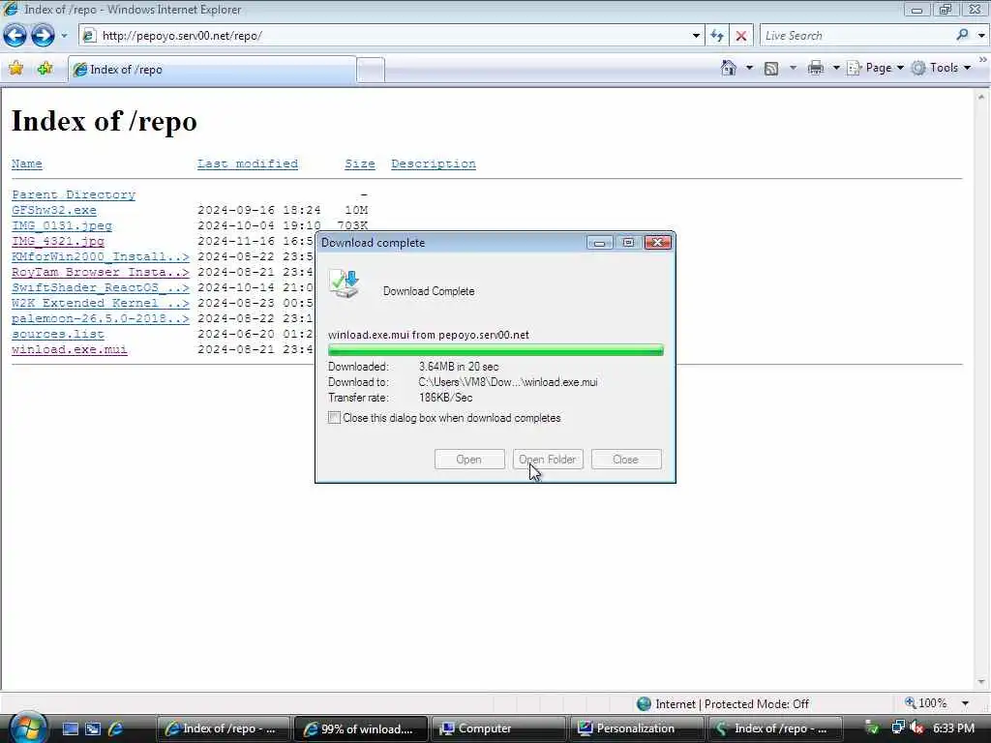
Task: Click the Add to Favorites icon
Action: 45,69
